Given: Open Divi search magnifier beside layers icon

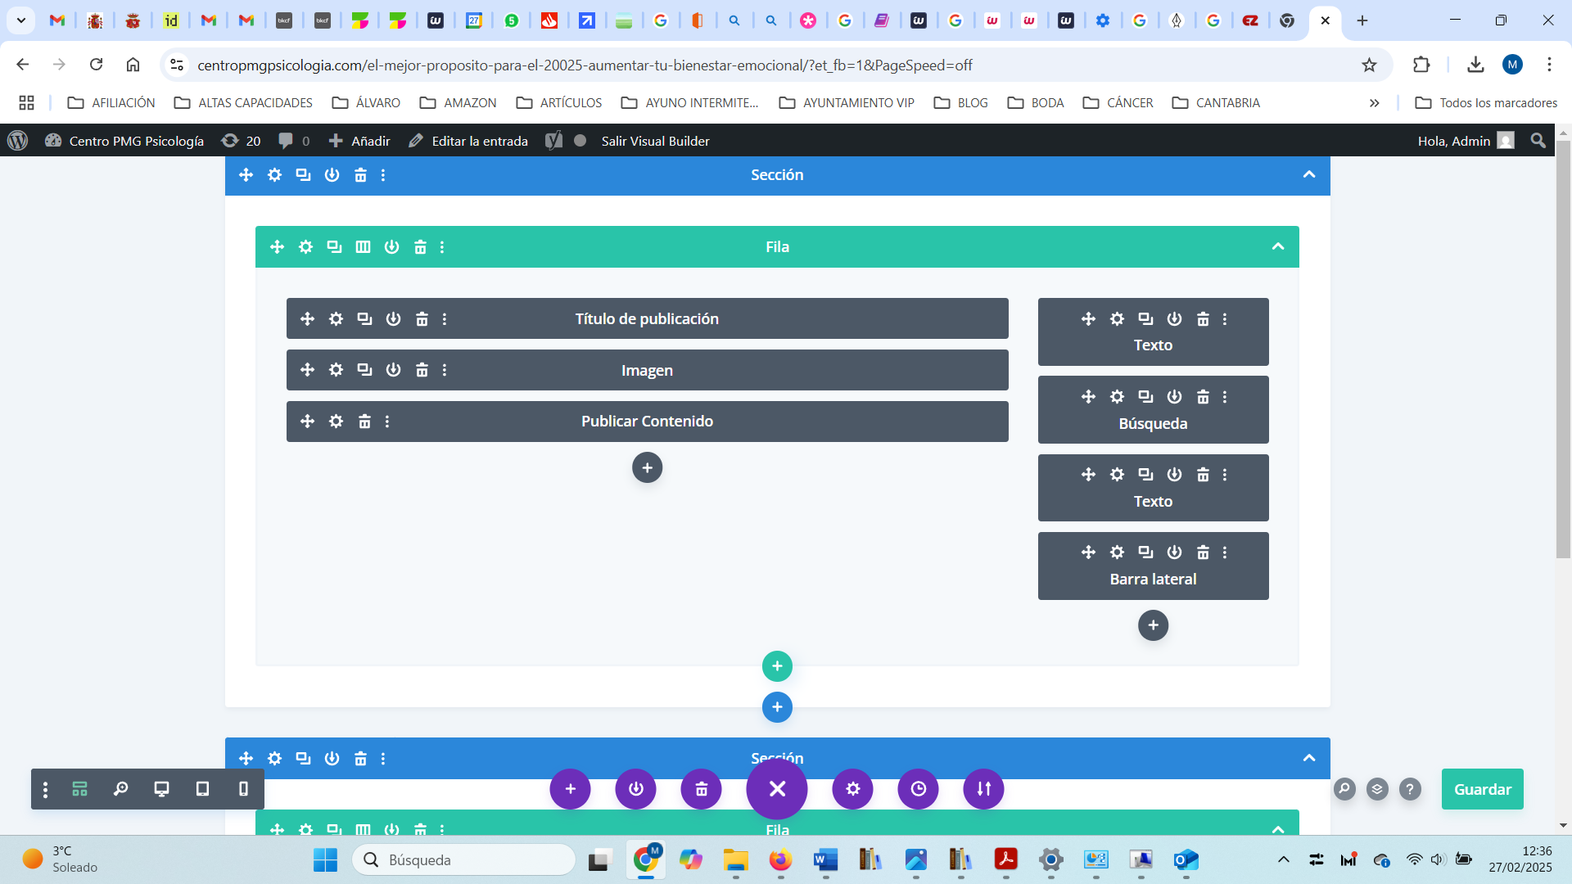Looking at the screenshot, I should 1344,789.
